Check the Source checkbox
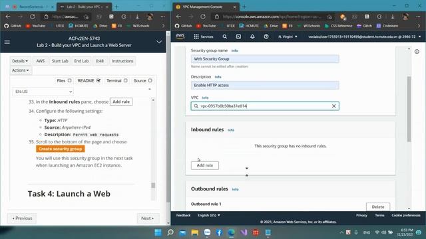 point(150,80)
